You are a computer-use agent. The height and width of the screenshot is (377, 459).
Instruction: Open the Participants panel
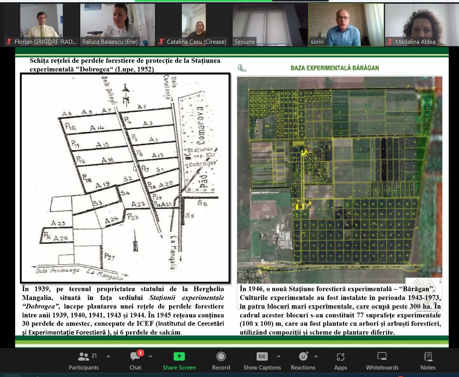(x=84, y=361)
